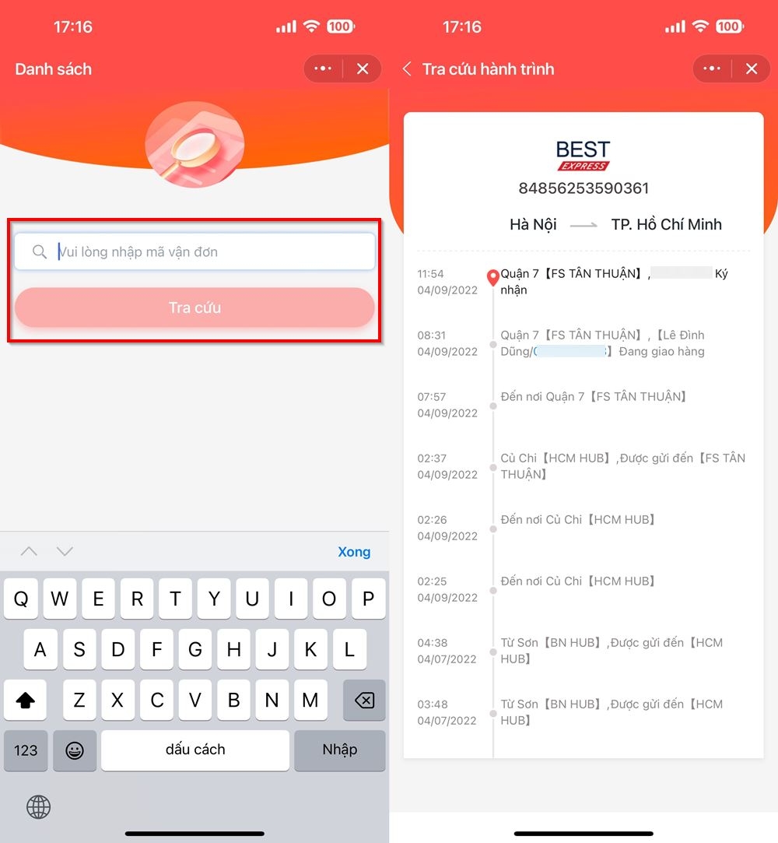The image size is (778, 843).
Task: Select the red location pin on the Ký nhận entry
Action: (492, 277)
